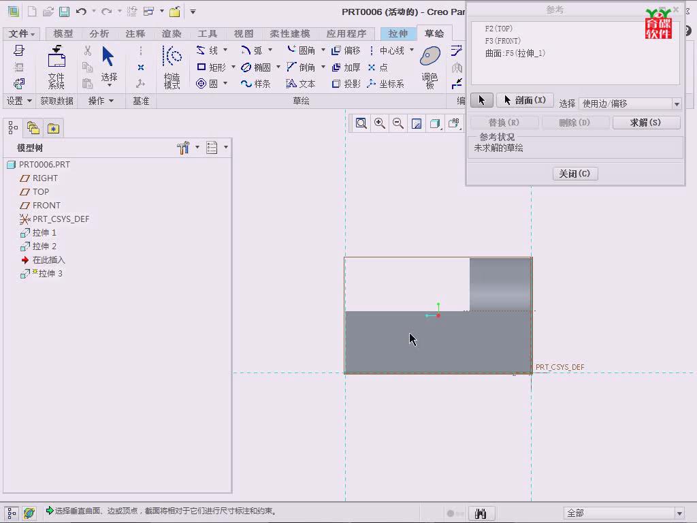
Task: Expand the Centerline (中心线) dropdown arrow
Action: coord(412,50)
